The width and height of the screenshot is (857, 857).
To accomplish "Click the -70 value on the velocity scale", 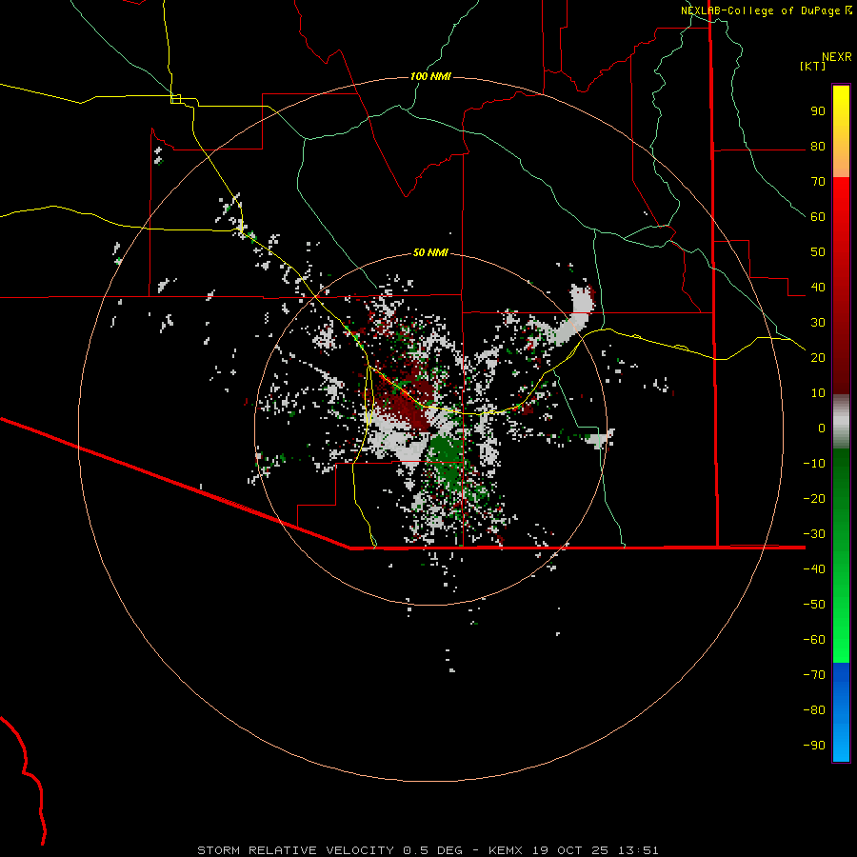I will tap(814, 675).
